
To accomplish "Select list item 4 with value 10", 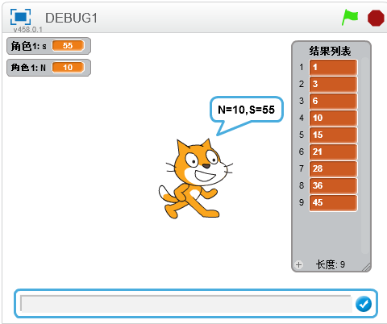I will click(x=333, y=118).
